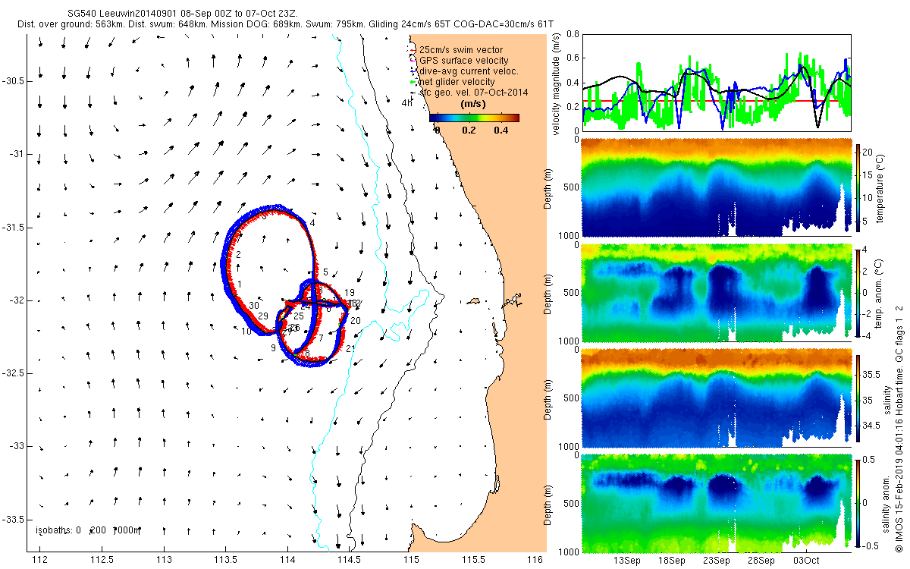
Task: Click the "0.8" tick on the velocity magnitude axis
Action: click(x=573, y=34)
